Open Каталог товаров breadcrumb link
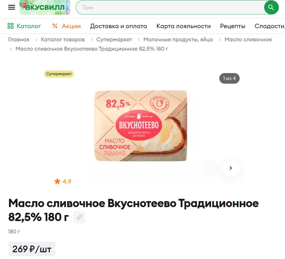This screenshot has width=285, height=259. pyautogui.click(x=63, y=40)
